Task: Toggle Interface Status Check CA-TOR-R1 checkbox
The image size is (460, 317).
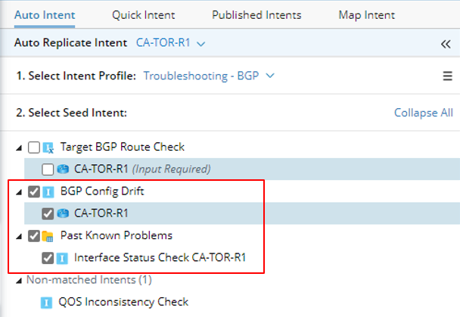Action: pos(48,258)
